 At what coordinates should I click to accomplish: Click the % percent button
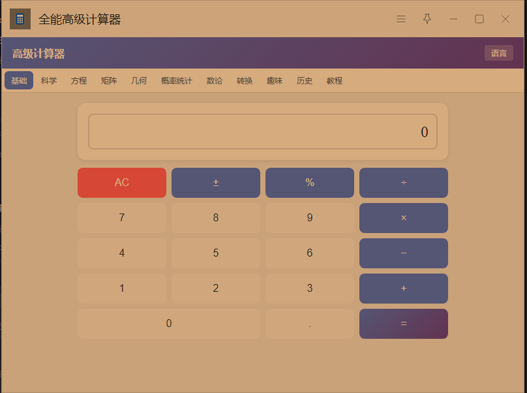pyautogui.click(x=310, y=183)
